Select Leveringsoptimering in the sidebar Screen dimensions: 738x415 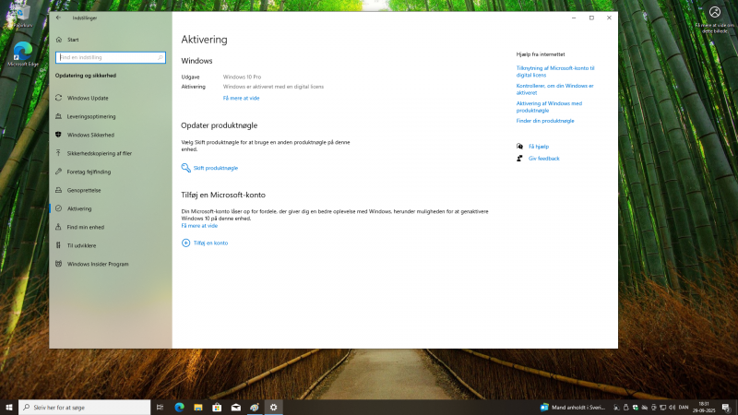tap(91, 116)
